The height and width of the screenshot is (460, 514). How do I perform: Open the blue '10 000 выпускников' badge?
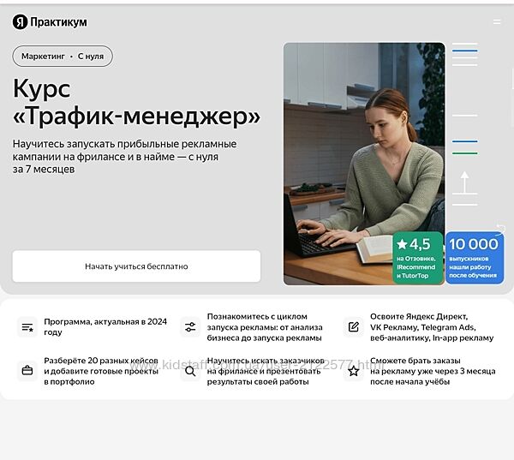coord(475,258)
